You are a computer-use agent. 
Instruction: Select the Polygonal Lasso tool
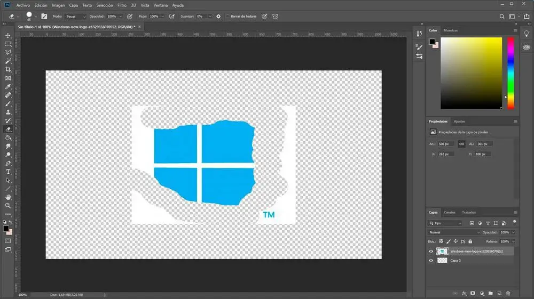pyautogui.click(x=8, y=52)
